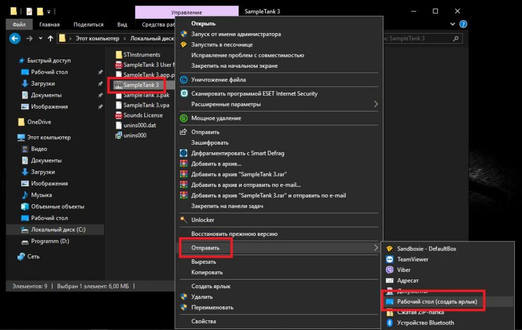522x330 pixels.
Task: Click Unlocker wand entry in context menu
Action: point(202,220)
